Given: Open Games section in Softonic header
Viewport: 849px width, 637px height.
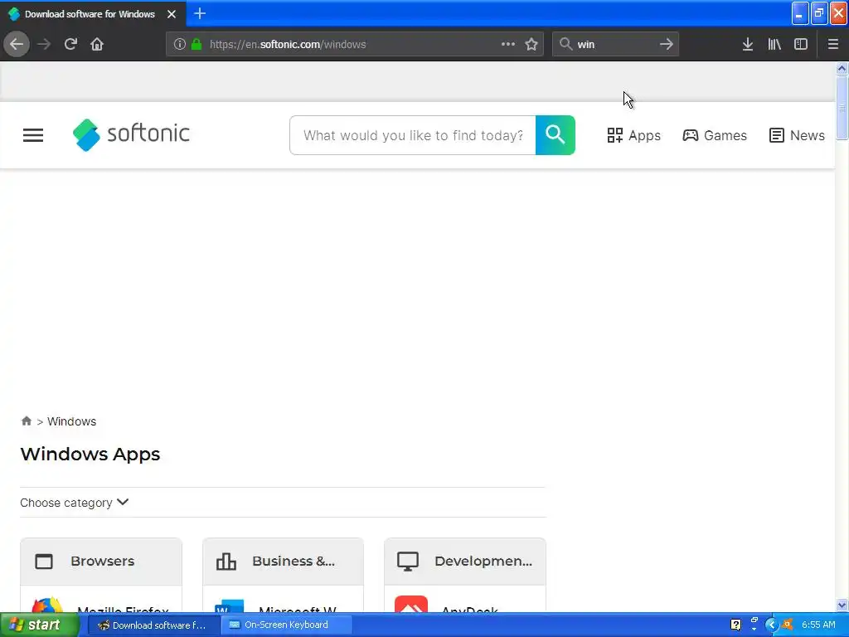Looking at the screenshot, I should [x=714, y=135].
